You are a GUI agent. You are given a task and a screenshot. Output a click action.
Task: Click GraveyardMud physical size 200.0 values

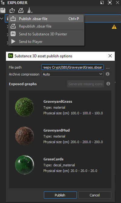[x=87, y=142]
